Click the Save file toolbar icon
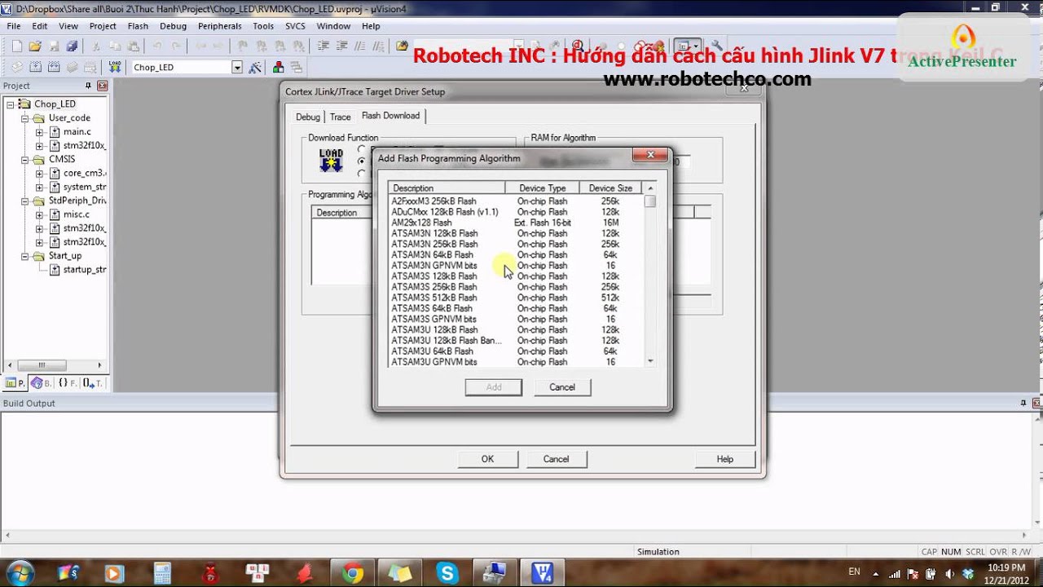 point(54,46)
